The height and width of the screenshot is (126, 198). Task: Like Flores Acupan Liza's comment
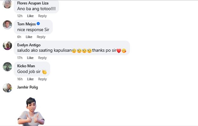(30, 16)
